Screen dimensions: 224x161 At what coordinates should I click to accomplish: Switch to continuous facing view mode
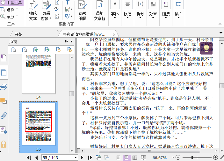[x=143, y=157]
